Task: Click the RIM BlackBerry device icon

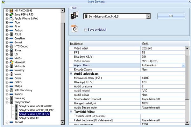Action: pyautogui.click(x=11, y=90)
